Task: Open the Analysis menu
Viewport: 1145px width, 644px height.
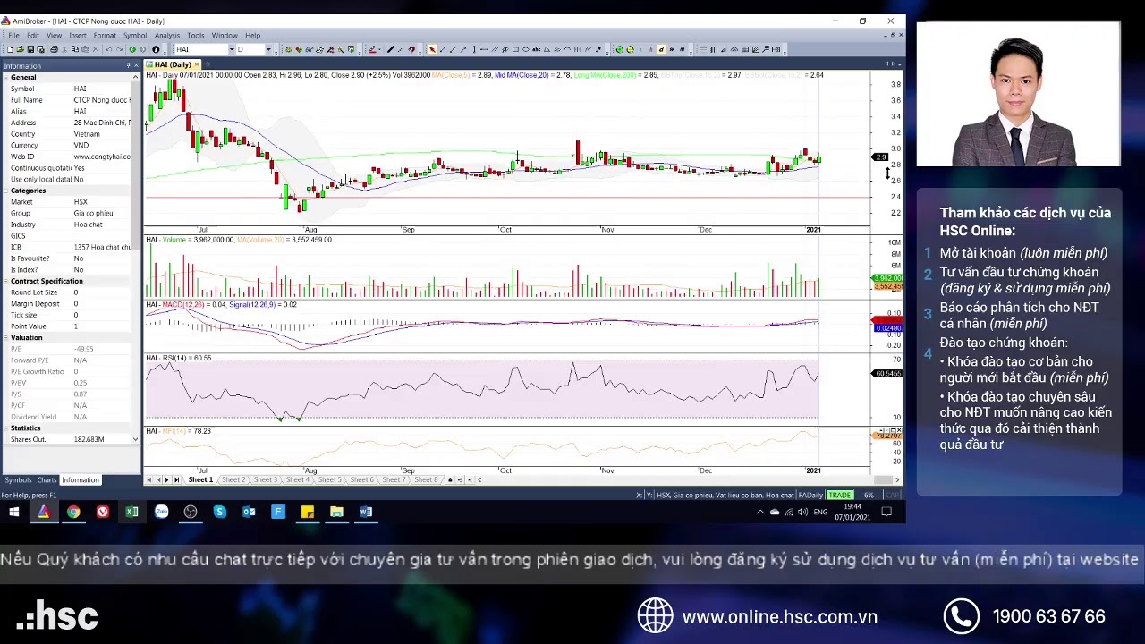Action: [x=167, y=36]
